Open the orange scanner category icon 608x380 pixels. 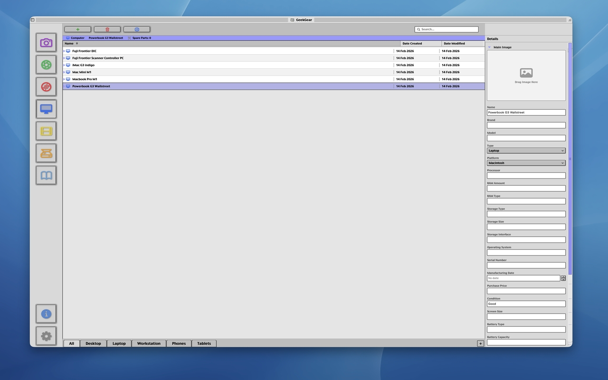(46, 153)
